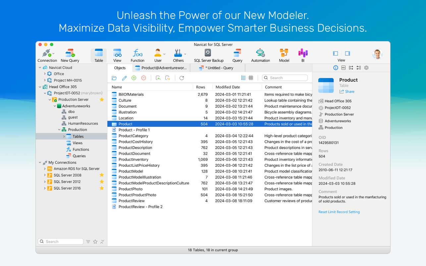The height and width of the screenshot is (266, 426).
Task: Open the BI tool
Action: click(x=303, y=55)
